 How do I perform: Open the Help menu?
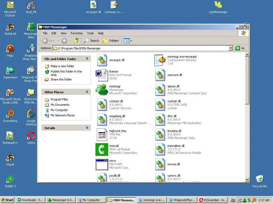tap(101, 33)
